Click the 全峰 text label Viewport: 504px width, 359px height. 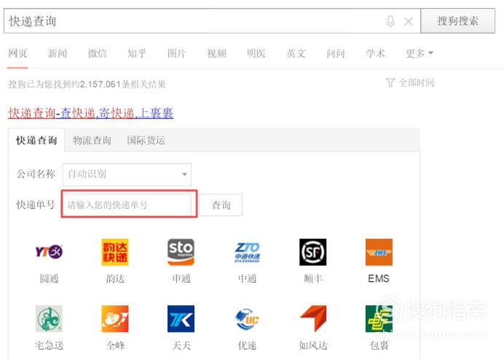(115, 345)
